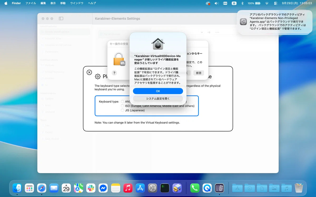Open System Settings from the Dock
The height and width of the screenshot is (197, 316).
(152, 188)
